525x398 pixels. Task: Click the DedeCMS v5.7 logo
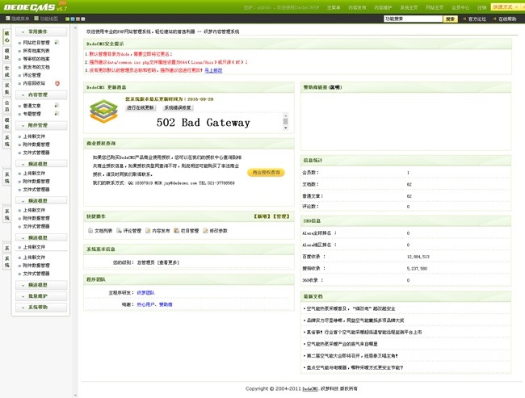tap(36, 6)
